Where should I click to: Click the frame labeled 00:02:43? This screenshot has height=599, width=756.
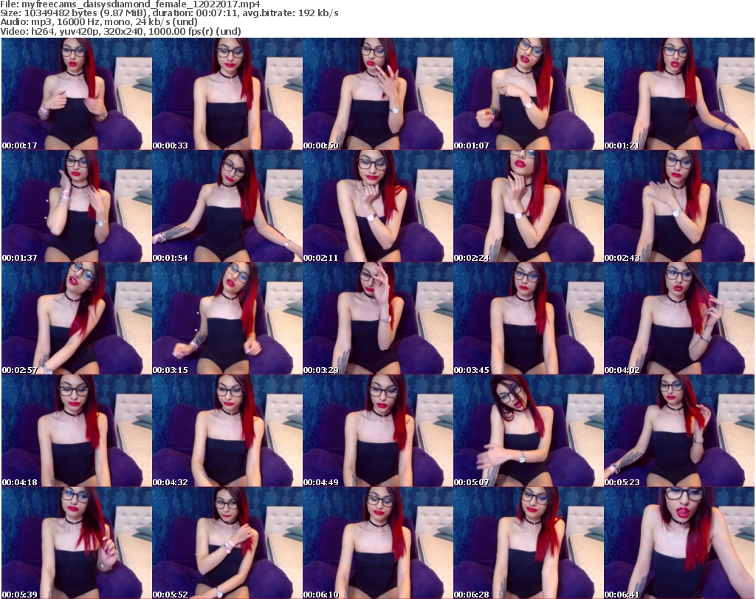[x=679, y=206]
